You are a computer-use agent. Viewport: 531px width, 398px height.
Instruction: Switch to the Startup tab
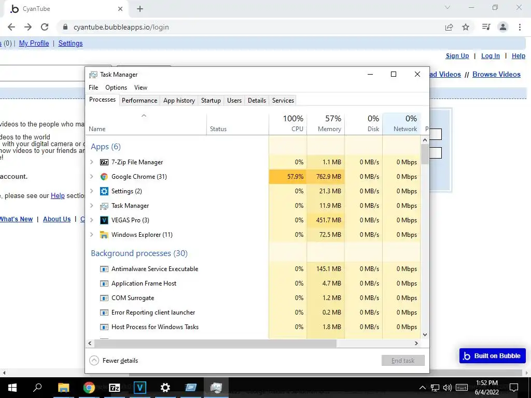[x=211, y=101]
